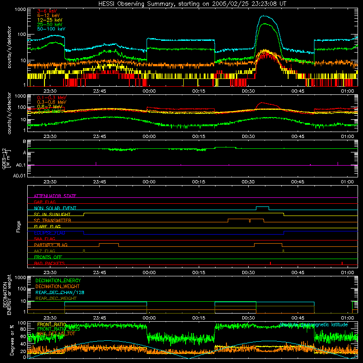Select the 'SC_TRANSMITTER' flag label
This screenshot has width=363, height=363.
(x=52, y=221)
